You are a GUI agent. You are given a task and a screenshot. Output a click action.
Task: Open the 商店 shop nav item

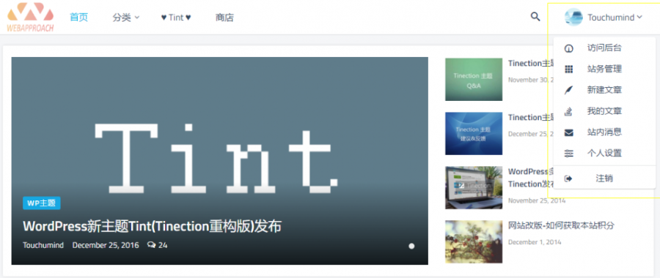coord(224,18)
